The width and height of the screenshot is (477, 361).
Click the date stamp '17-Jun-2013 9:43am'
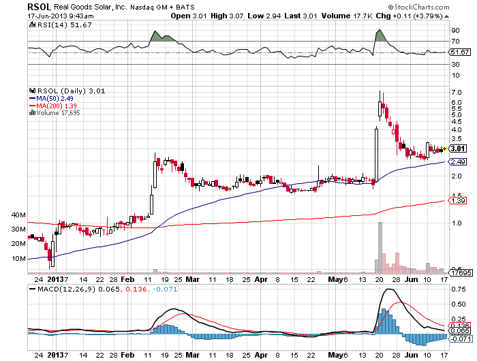(x=61, y=16)
